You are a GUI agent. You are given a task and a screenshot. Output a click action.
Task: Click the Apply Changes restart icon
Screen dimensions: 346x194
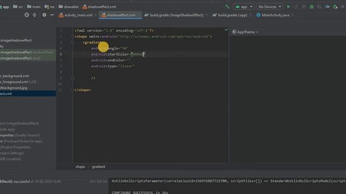296,7
